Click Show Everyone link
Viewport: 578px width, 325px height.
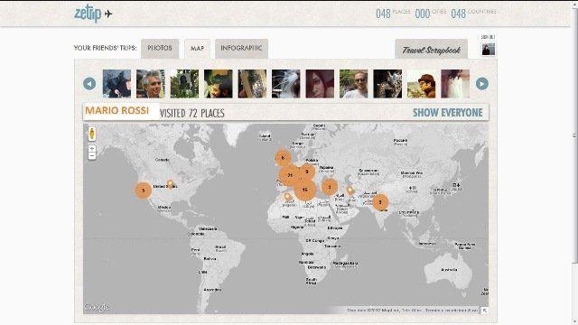[x=448, y=113]
